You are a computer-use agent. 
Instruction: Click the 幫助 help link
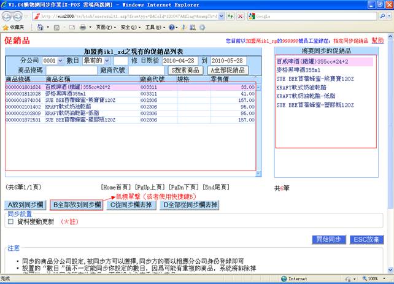click(x=377, y=40)
